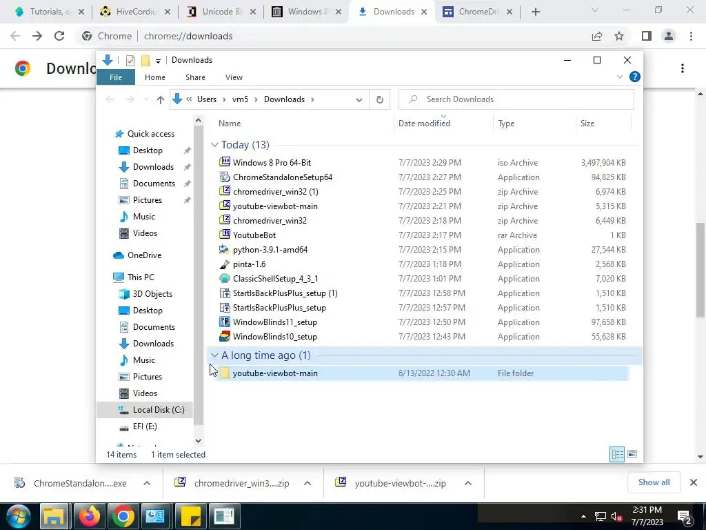This screenshot has width=706, height=530.
Task: Click the Users breadcrumb in address bar
Action: click(x=207, y=99)
